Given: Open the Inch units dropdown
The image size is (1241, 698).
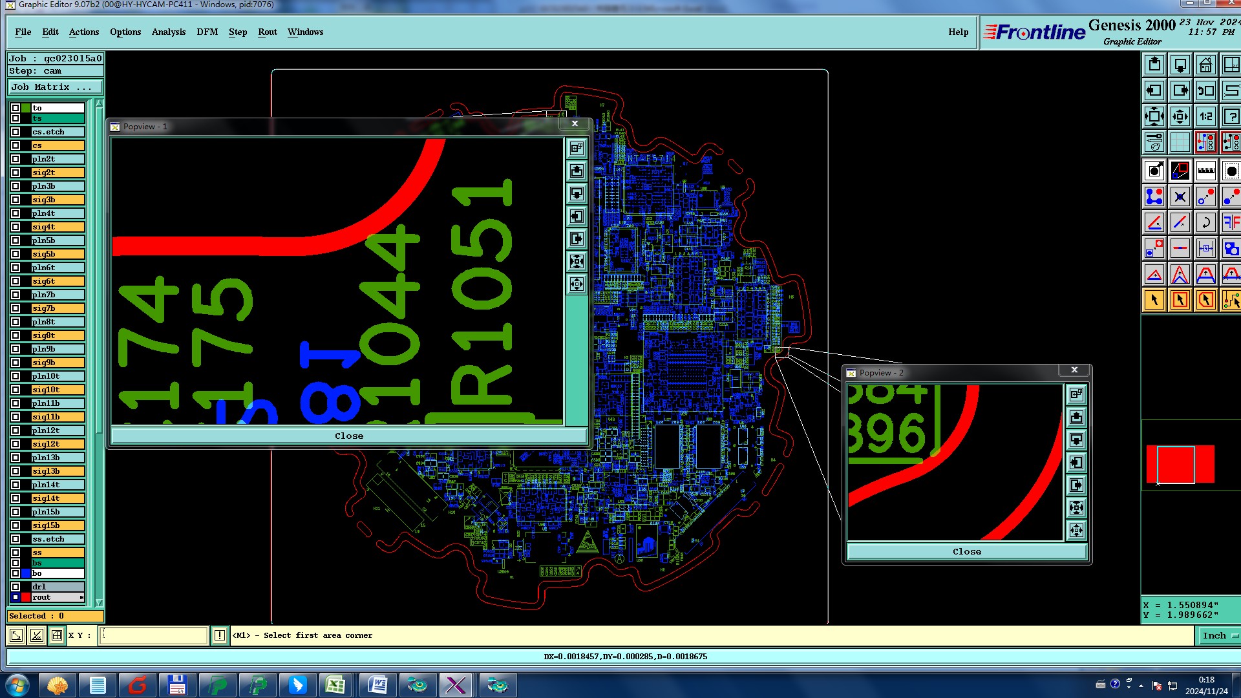Looking at the screenshot, I should point(1218,636).
